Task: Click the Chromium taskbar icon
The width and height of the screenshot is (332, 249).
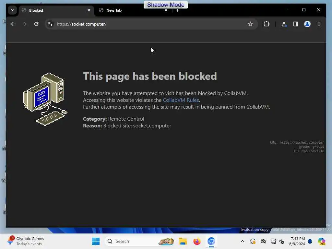Action: tap(211, 241)
